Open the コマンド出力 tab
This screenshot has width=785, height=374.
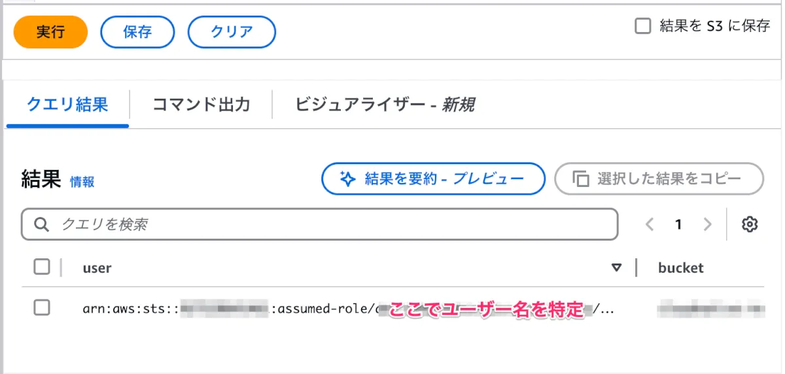click(201, 105)
